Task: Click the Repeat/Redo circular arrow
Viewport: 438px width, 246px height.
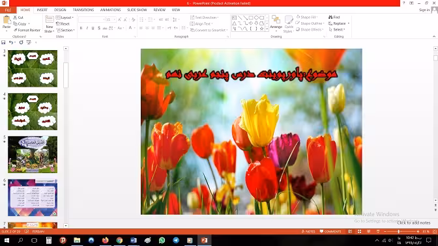Action: click(x=21, y=42)
